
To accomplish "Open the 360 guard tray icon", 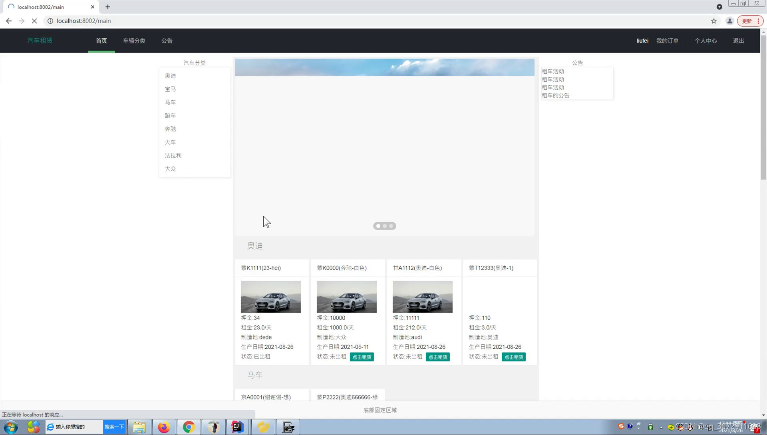I will coord(671,427).
